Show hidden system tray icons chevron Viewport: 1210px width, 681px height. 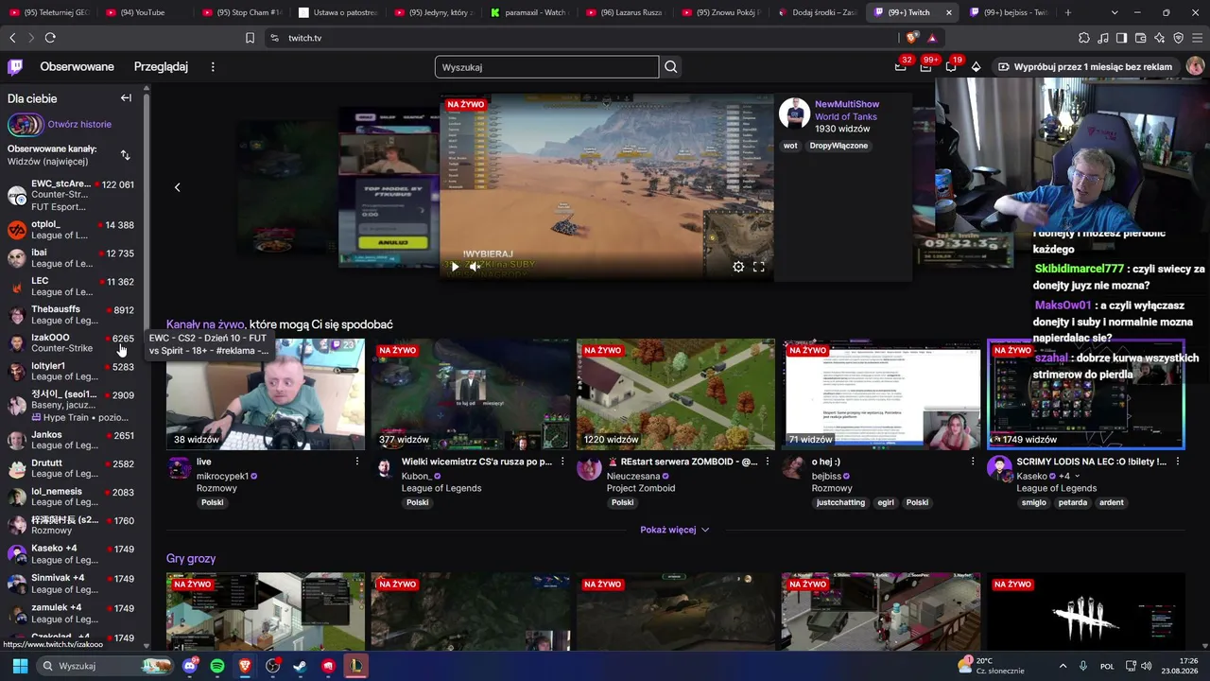(x=1063, y=666)
